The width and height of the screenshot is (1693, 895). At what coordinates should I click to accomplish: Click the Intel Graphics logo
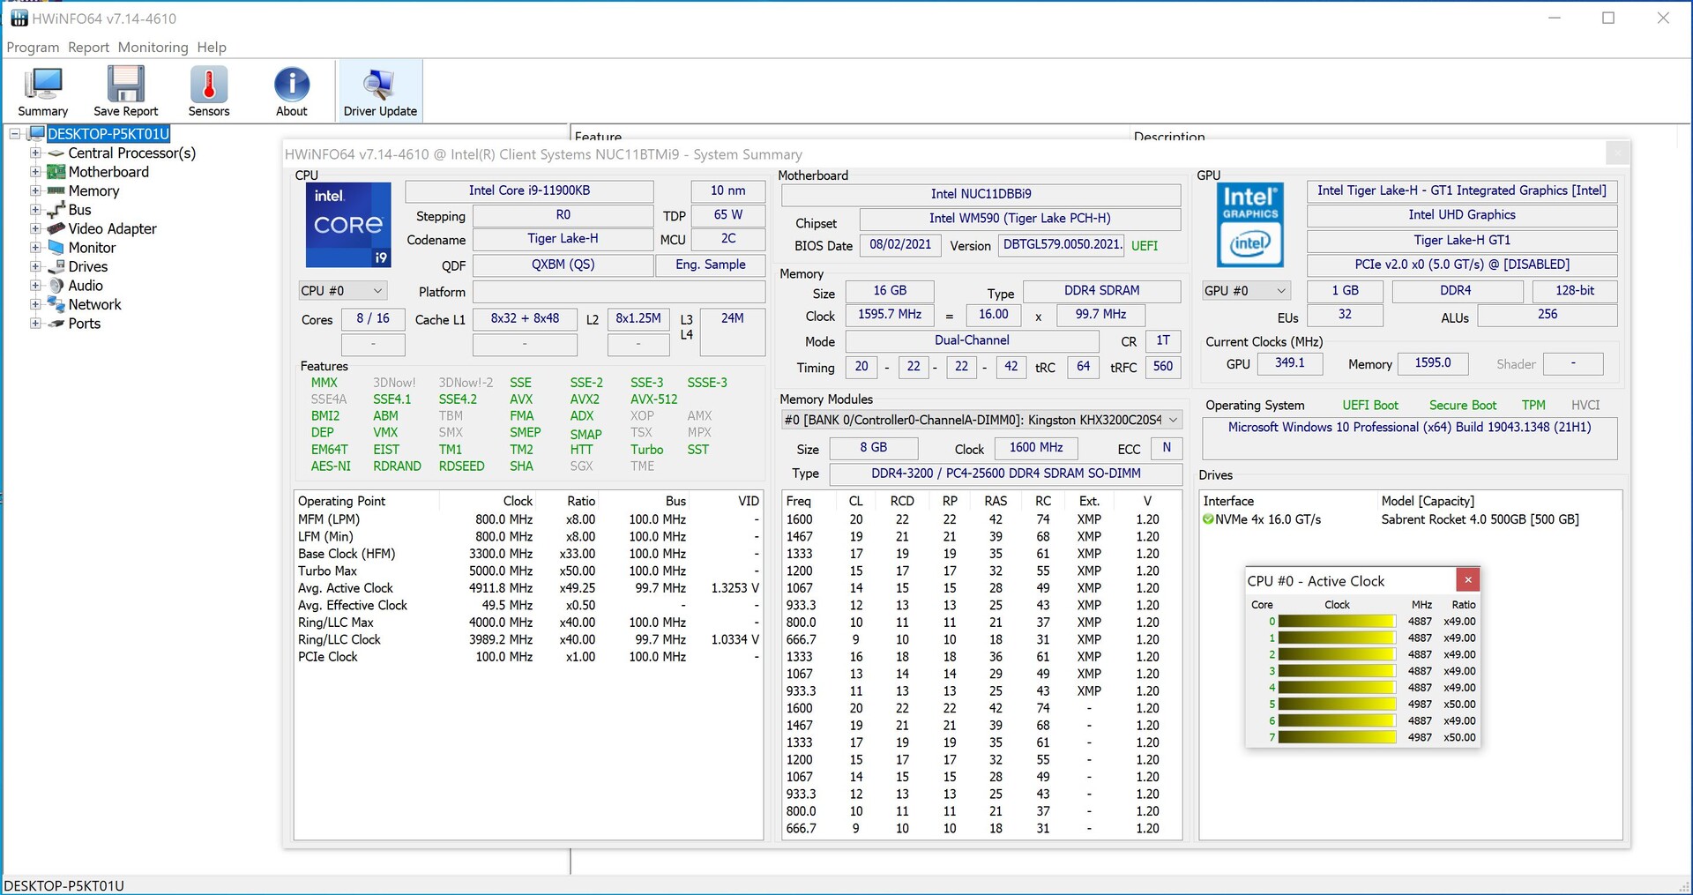coord(1249,225)
